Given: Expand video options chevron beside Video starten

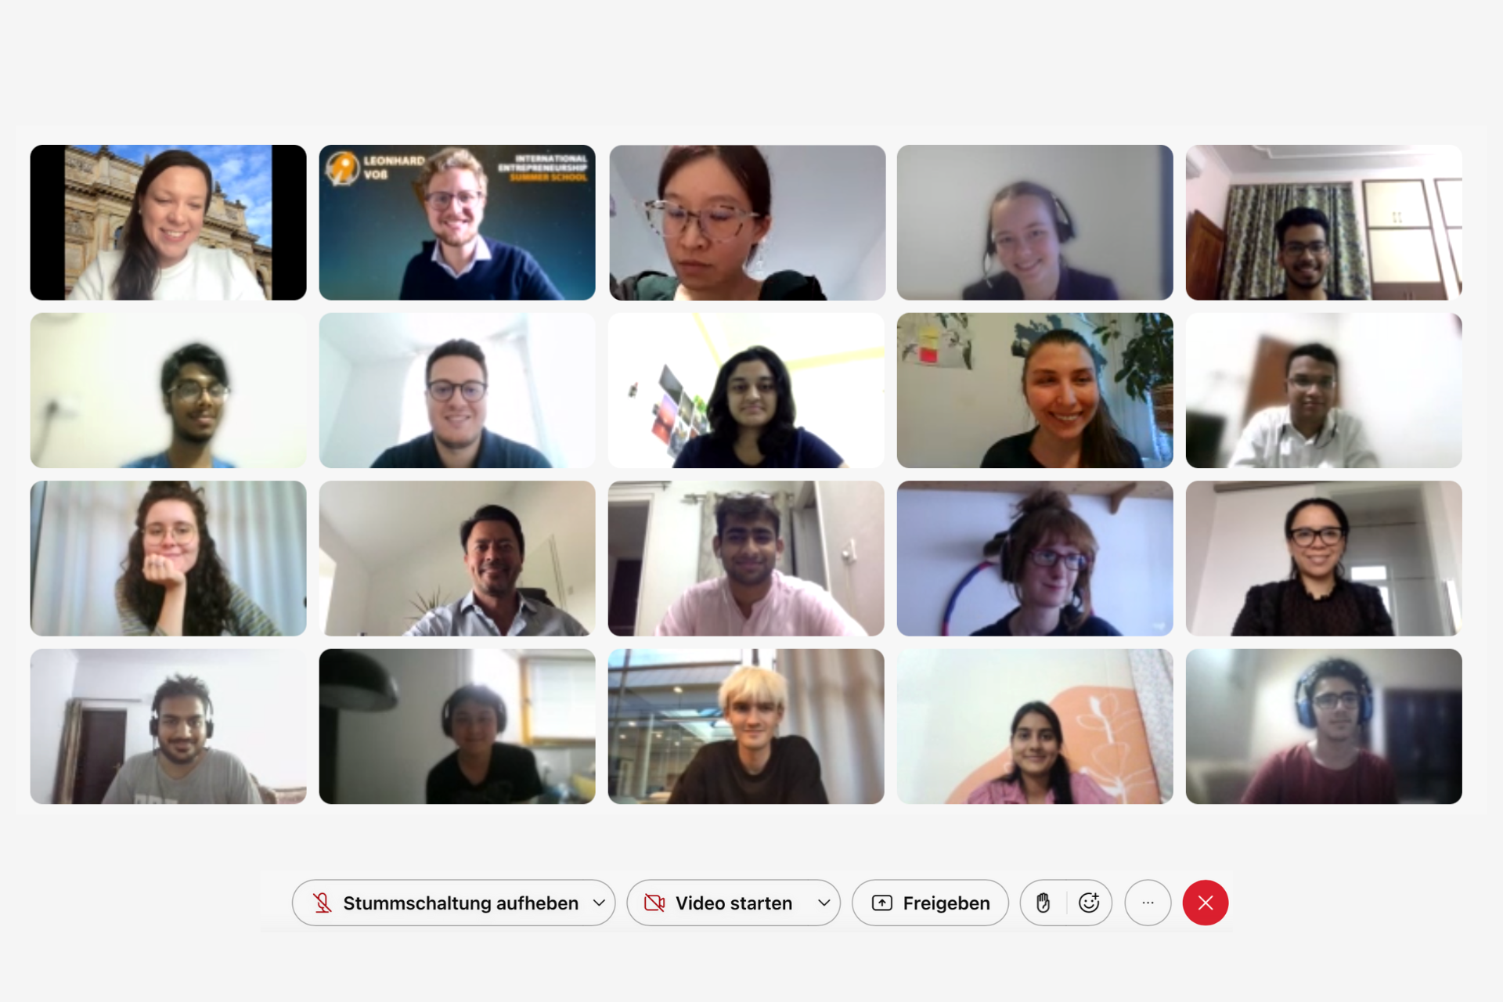Looking at the screenshot, I should pyautogui.click(x=824, y=903).
